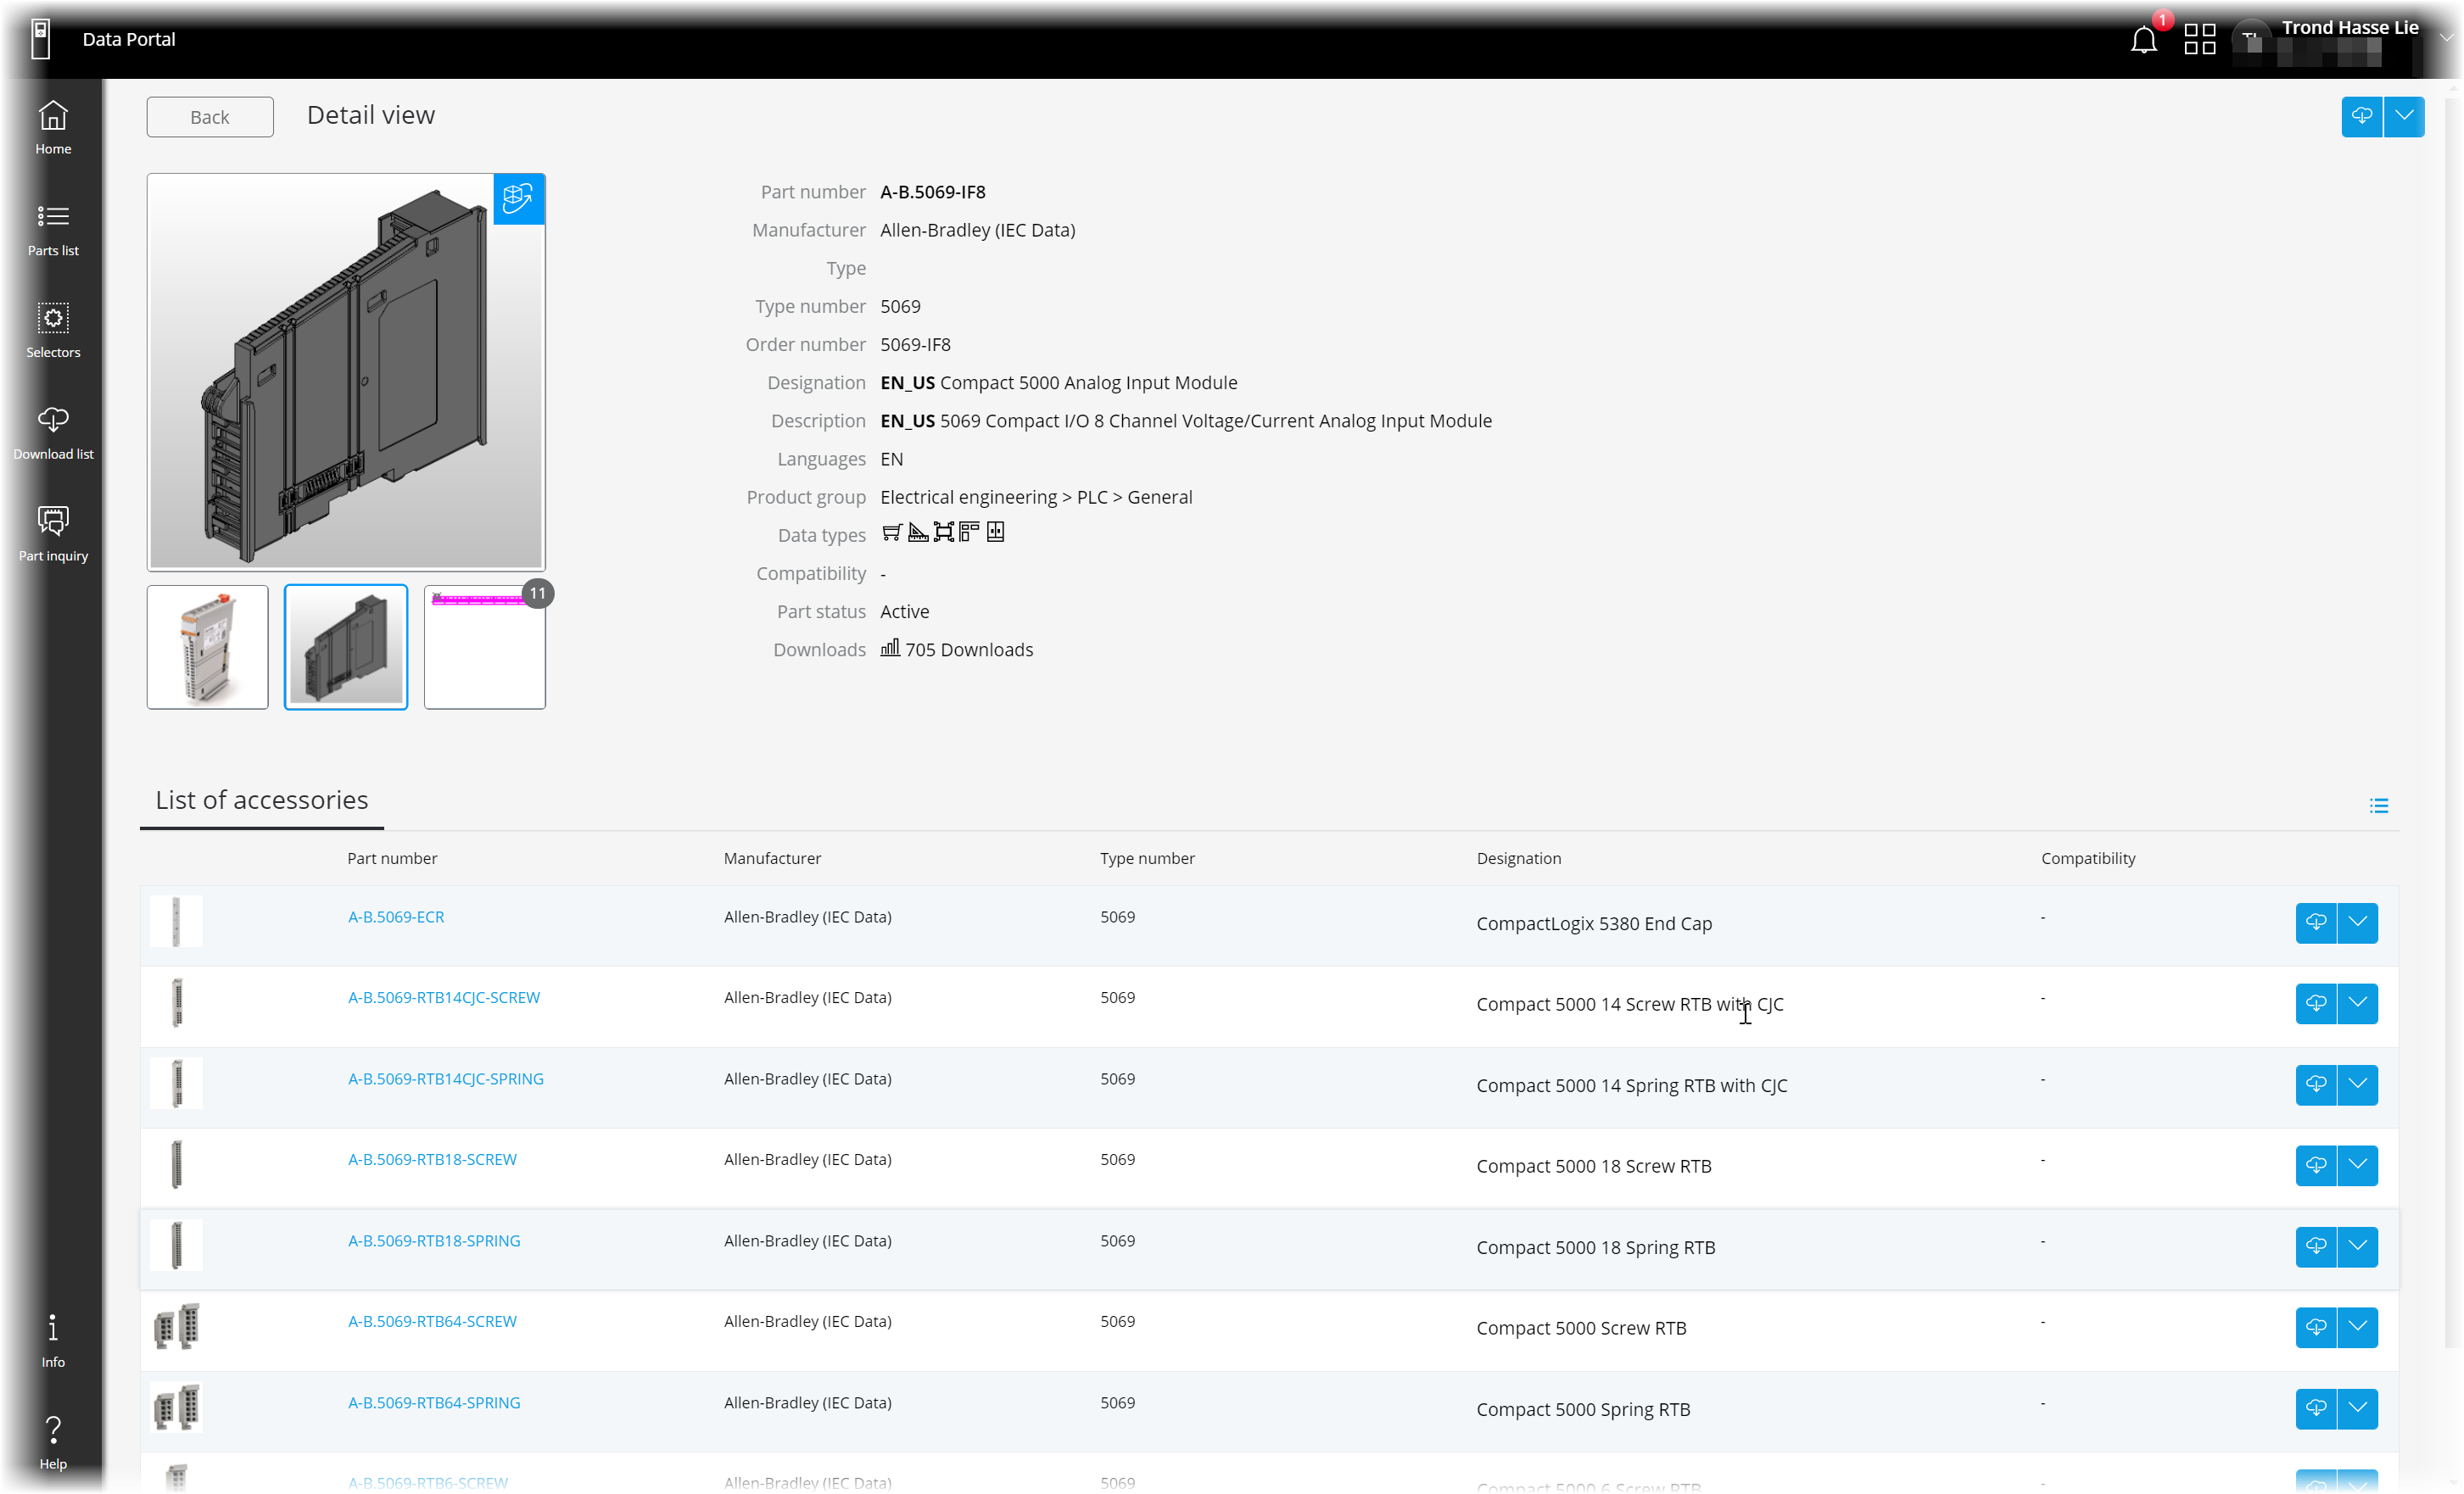Viewport: 2464px width, 1494px height.
Task: Open the Download list from the sidebar
Action: click(x=53, y=431)
